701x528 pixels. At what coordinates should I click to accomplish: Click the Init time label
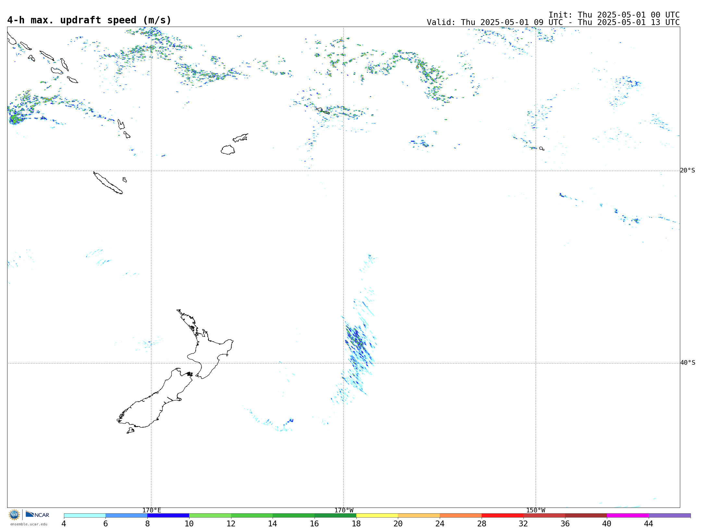click(614, 15)
